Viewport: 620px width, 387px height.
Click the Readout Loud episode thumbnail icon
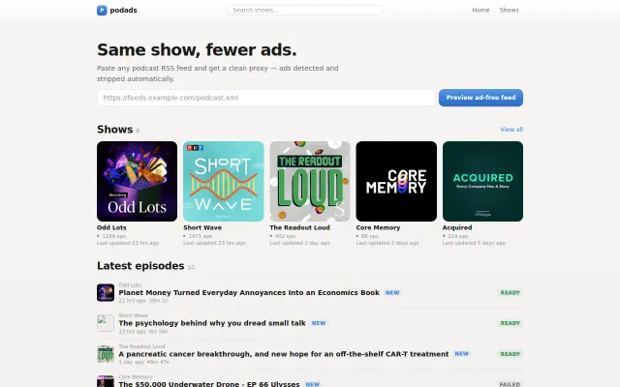pyautogui.click(x=106, y=354)
